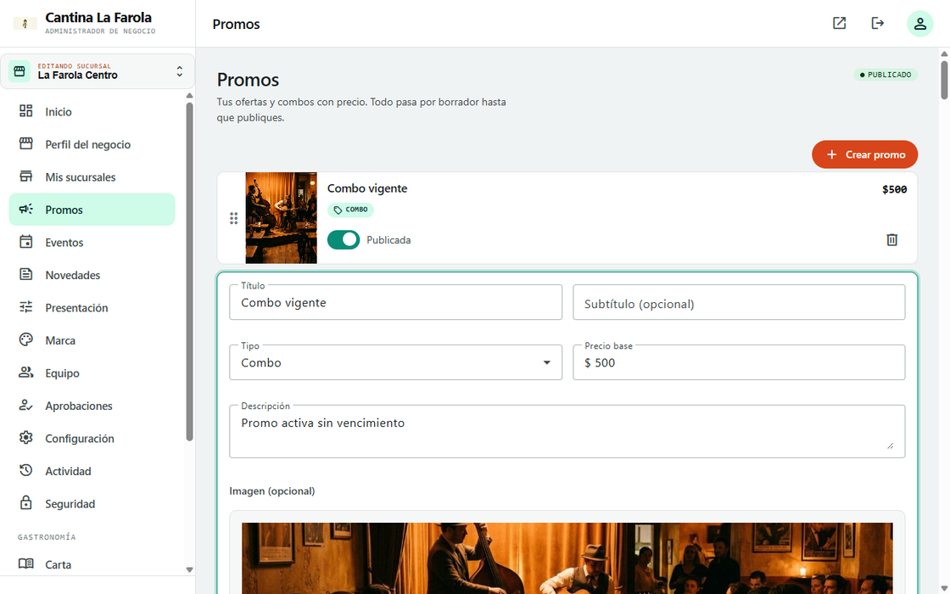Open Mis sucursales section
Viewport: 950px width, 594px height.
click(92, 177)
